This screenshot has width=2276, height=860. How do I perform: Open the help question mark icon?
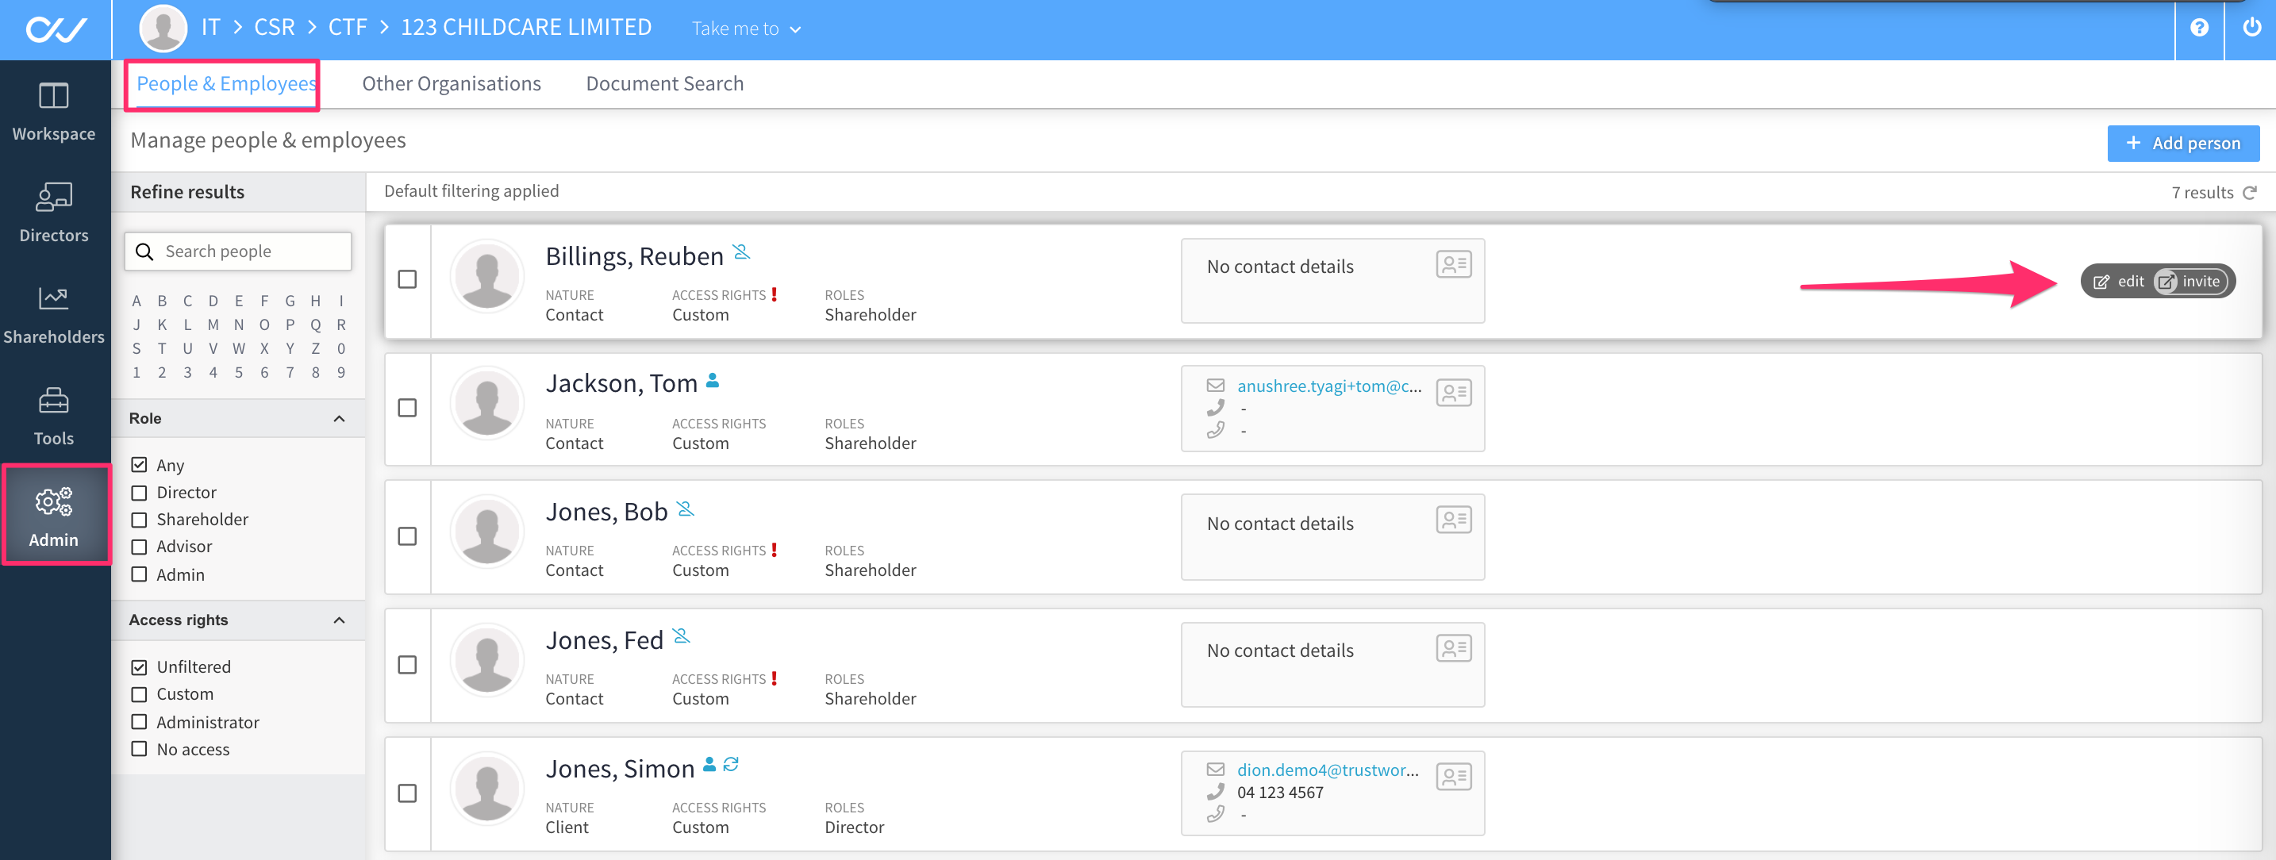pyautogui.click(x=2199, y=29)
